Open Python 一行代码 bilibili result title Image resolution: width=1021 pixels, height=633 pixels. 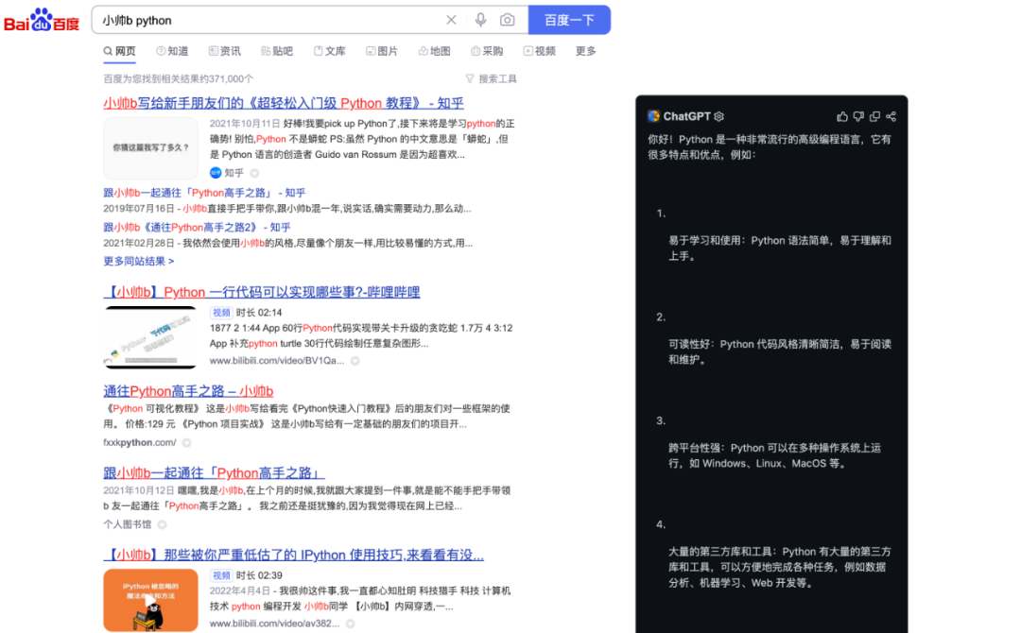pos(262,292)
